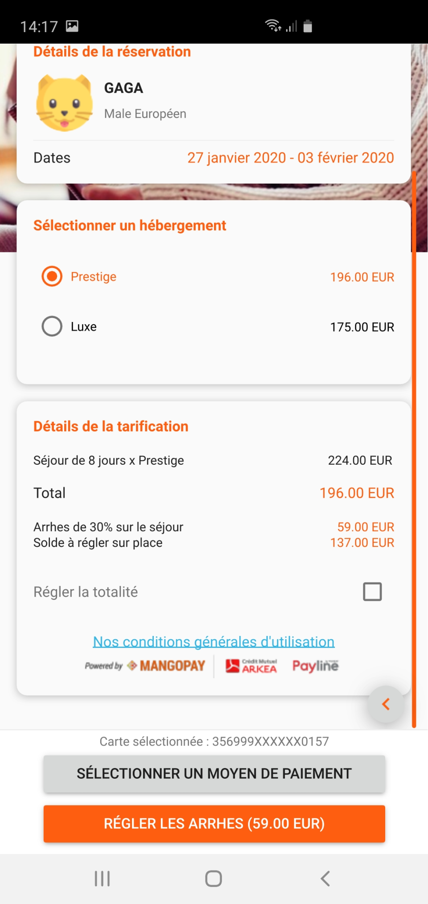The height and width of the screenshot is (904, 428).
Task: Select the Prestige accommodation radio button
Action: [52, 277]
